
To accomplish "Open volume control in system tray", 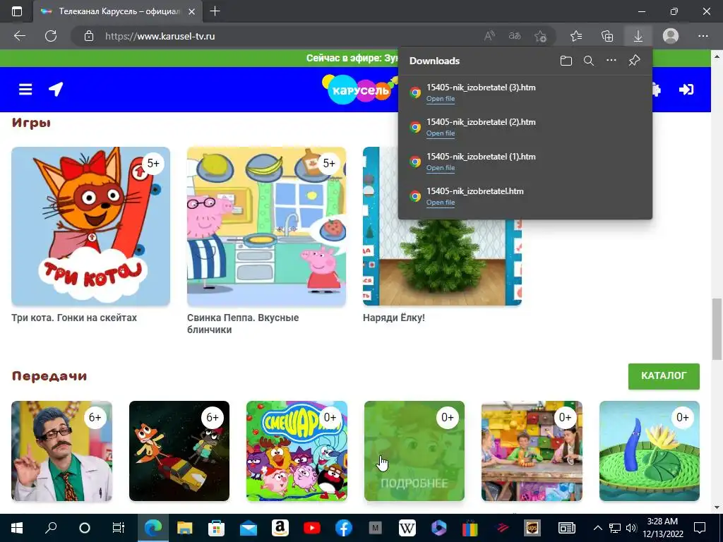I will tap(631, 528).
